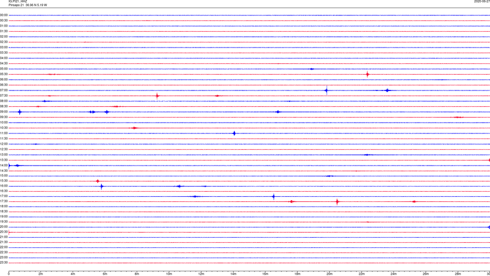Select the 15:30 trace time label
Screen dimensions: 490x276
tap(4, 181)
